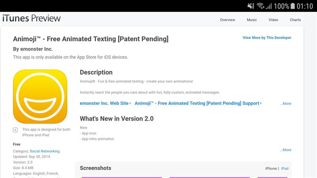This screenshot has height=178, width=317.
Task: Tap the battery icon in status bar
Action: [x=293, y=6]
